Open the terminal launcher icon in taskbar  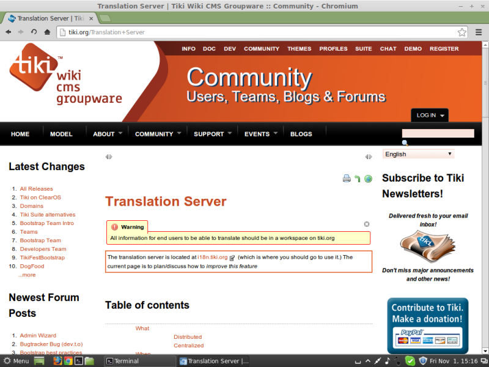(x=79, y=361)
